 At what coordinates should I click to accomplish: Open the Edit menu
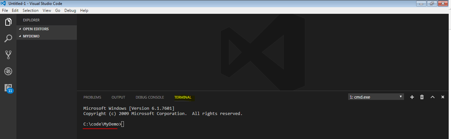(15, 11)
